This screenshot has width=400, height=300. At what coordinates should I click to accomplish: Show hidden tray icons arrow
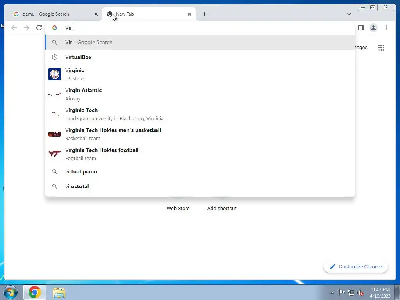point(332,293)
